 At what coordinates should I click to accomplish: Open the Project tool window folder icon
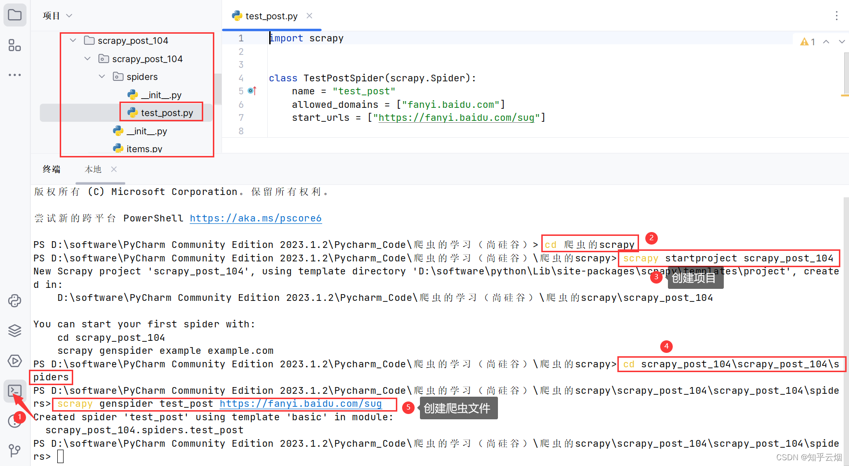(15, 15)
